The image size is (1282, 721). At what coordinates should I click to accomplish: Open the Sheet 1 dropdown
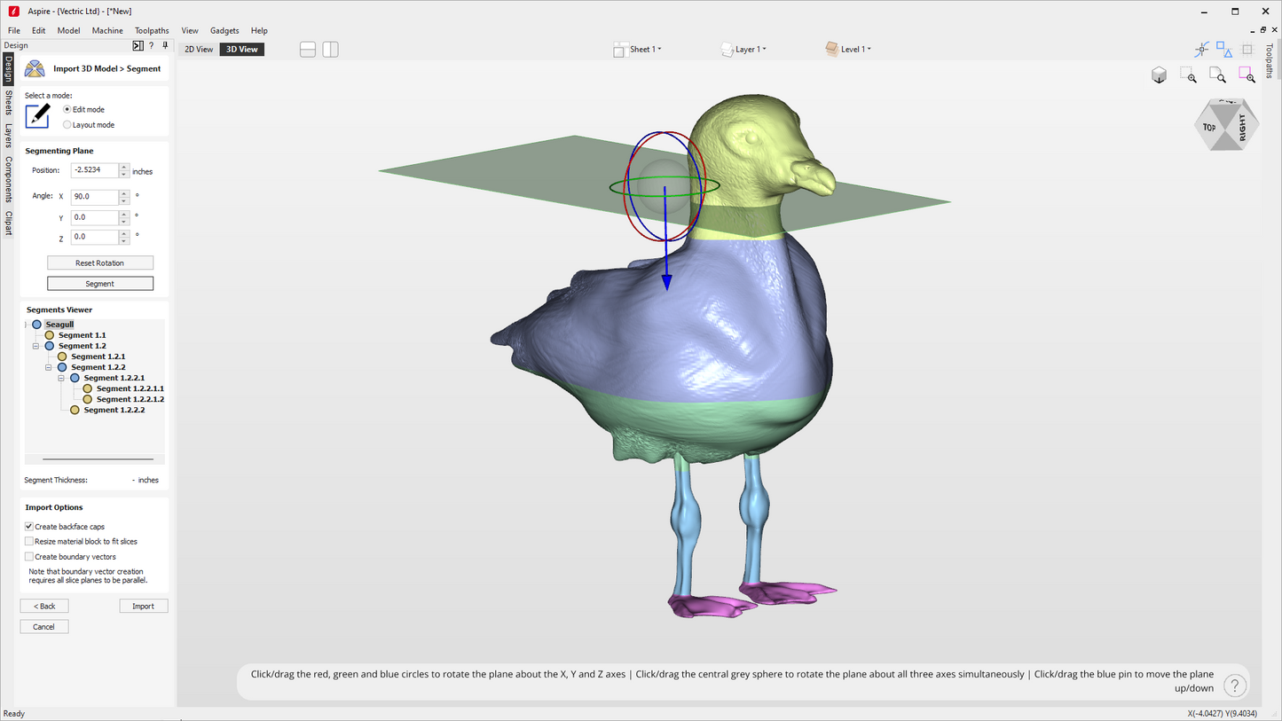pyautogui.click(x=638, y=50)
